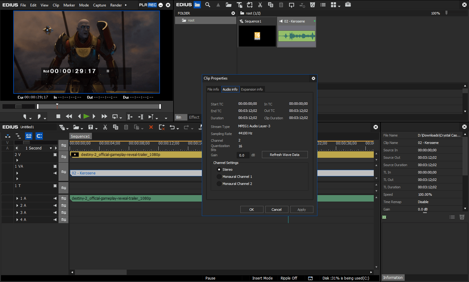Open the Save Project dropdown arrow
The height and width of the screenshot is (282, 469).
pos(96,129)
